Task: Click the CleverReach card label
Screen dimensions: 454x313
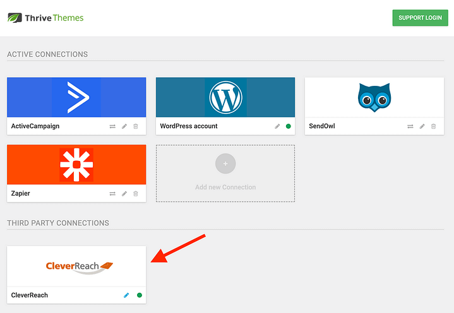Action: [30, 295]
